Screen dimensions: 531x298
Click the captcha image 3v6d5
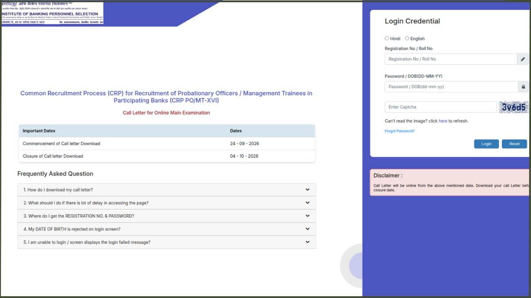(x=513, y=107)
